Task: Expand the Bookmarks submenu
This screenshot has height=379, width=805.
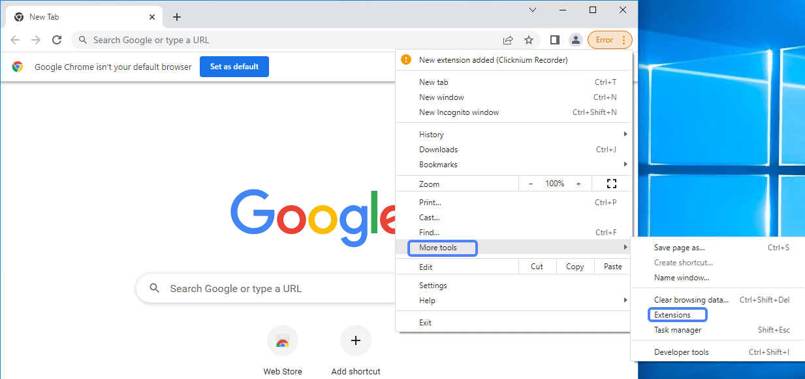Action: point(438,165)
